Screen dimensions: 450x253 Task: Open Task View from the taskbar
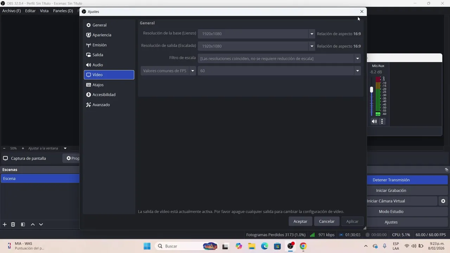pyautogui.click(x=225, y=246)
